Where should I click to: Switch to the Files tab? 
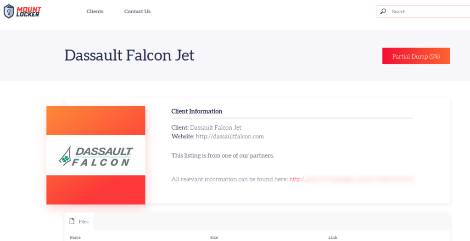pos(79,222)
